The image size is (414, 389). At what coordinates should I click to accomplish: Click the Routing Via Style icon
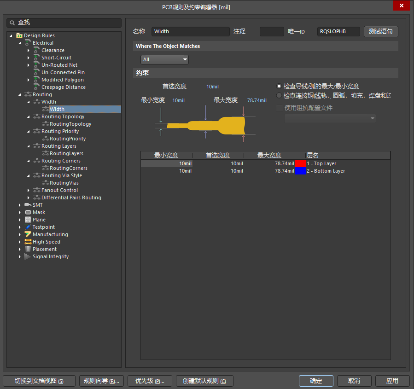pyautogui.click(x=37, y=175)
